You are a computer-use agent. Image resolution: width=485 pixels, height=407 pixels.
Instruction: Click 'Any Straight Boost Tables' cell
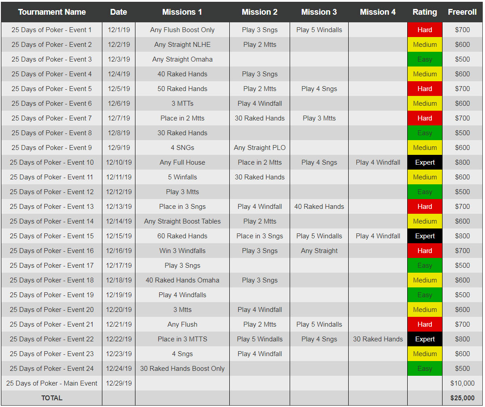point(182,221)
